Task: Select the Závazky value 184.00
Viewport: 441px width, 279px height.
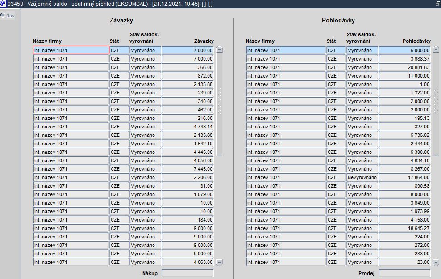Action: 187,220
